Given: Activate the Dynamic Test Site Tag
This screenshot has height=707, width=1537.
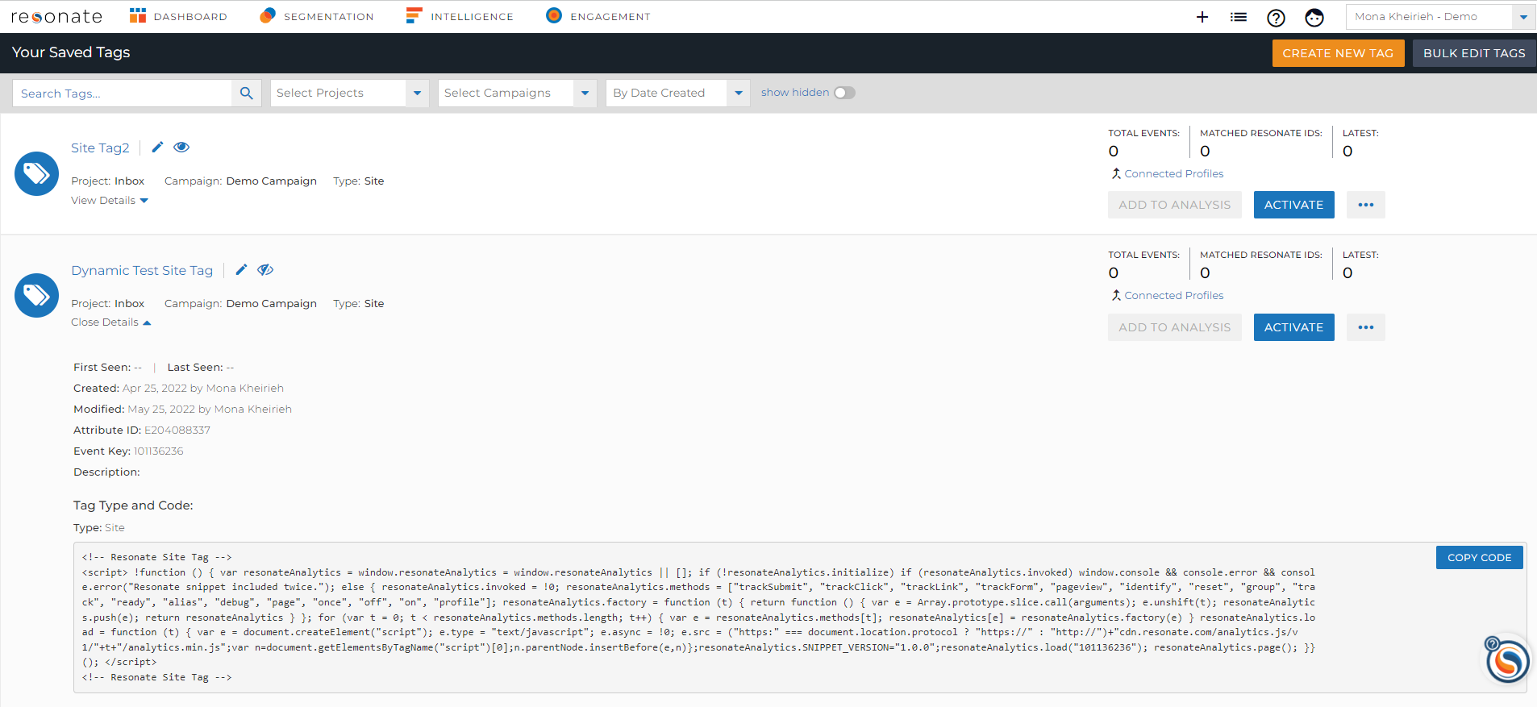Looking at the screenshot, I should (1293, 327).
